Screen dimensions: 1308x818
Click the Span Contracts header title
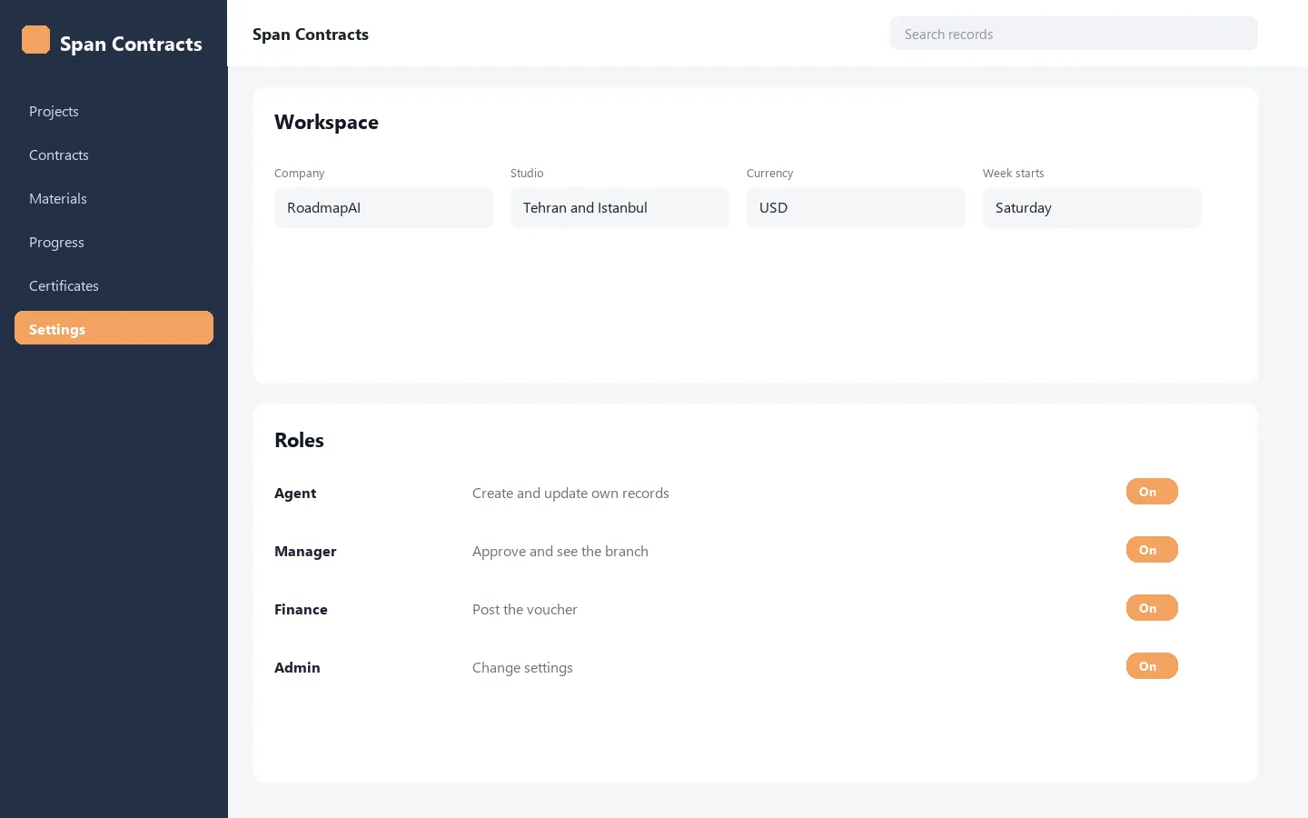pyautogui.click(x=311, y=35)
